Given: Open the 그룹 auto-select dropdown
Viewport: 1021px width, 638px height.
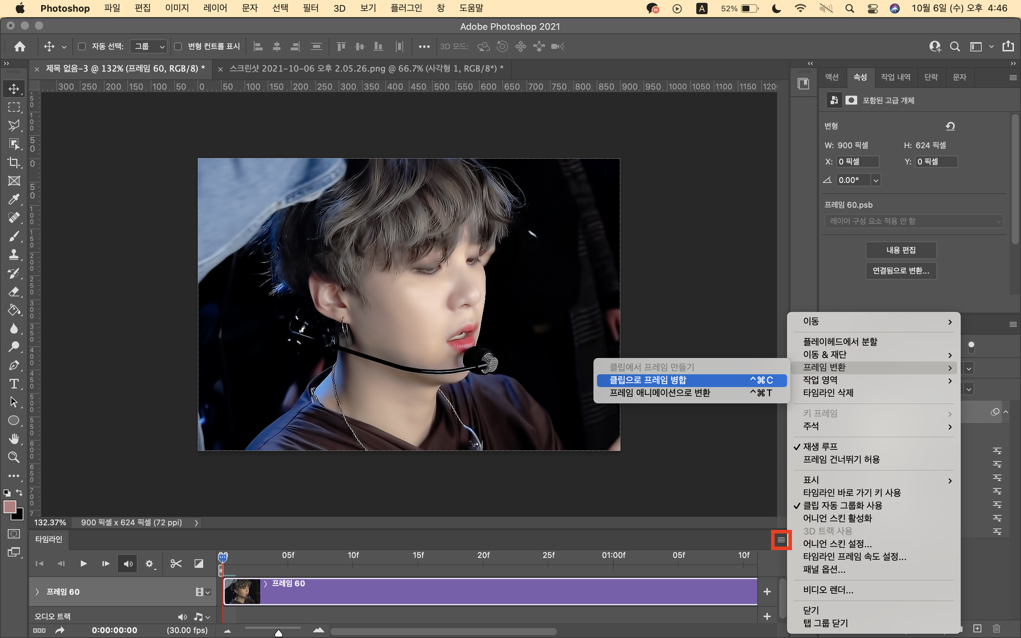Looking at the screenshot, I should pyautogui.click(x=149, y=46).
